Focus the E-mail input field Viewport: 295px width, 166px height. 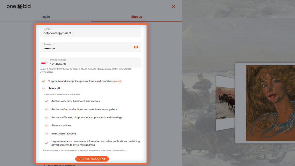pos(90,32)
